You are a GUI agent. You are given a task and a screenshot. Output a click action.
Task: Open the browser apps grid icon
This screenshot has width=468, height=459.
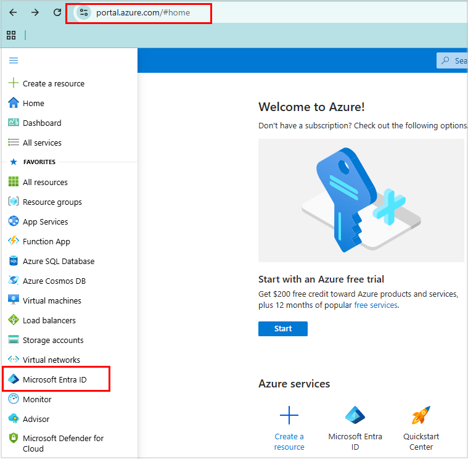click(11, 35)
